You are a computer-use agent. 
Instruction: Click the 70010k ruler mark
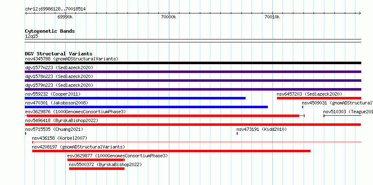272,17
